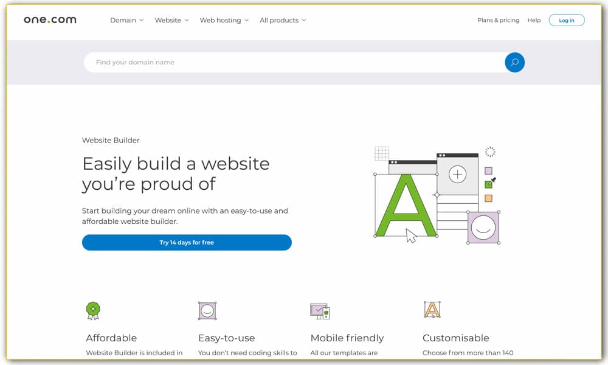The width and height of the screenshot is (608, 365).
Task: Click the Mobile friendly devices icon
Action: point(319,311)
